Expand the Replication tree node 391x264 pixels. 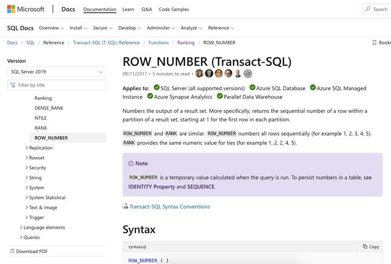tap(26, 148)
